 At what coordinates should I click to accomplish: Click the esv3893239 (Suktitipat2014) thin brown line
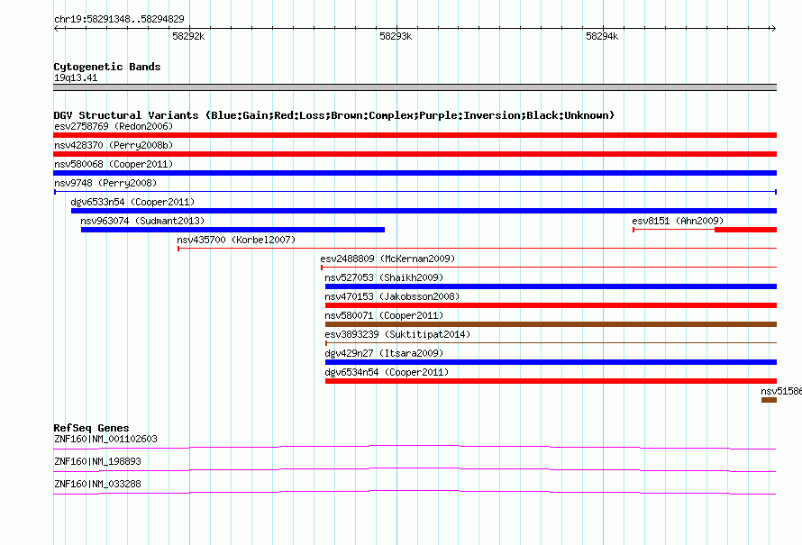[551, 343]
